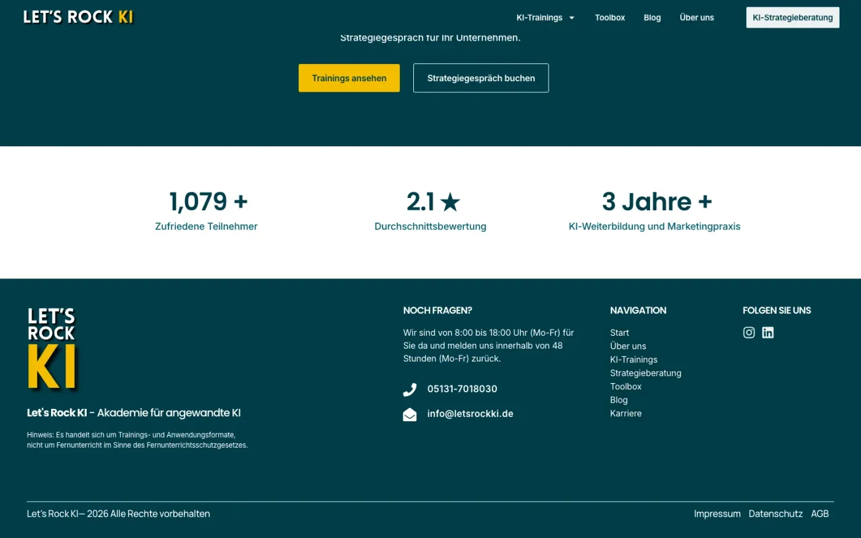The width and height of the screenshot is (861, 538).
Task: Click the KI-Strategieberatung header button
Action: coord(793,18)
